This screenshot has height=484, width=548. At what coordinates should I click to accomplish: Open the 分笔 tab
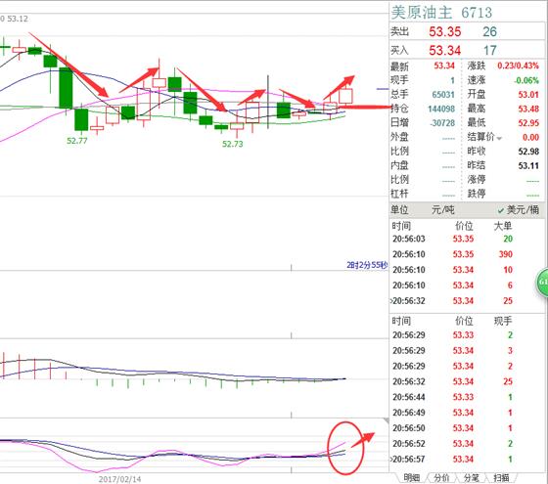point(471,477)
